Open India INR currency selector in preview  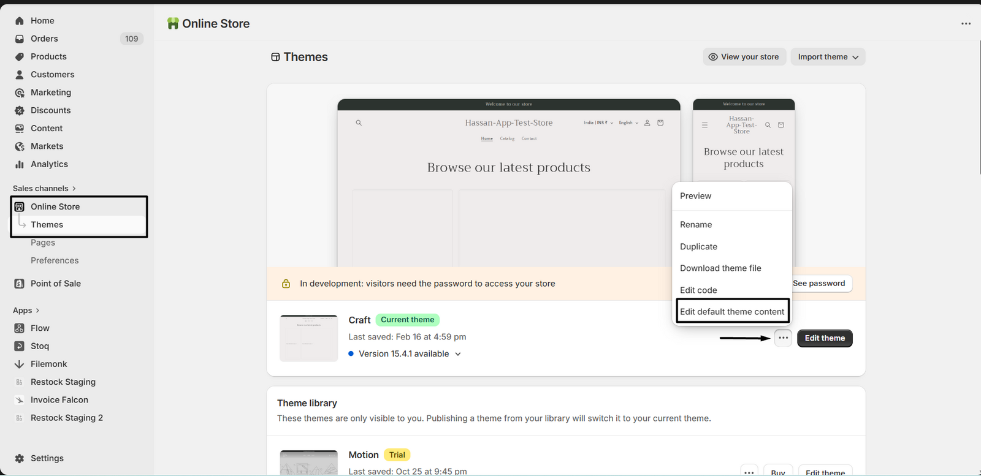[598, 123]
